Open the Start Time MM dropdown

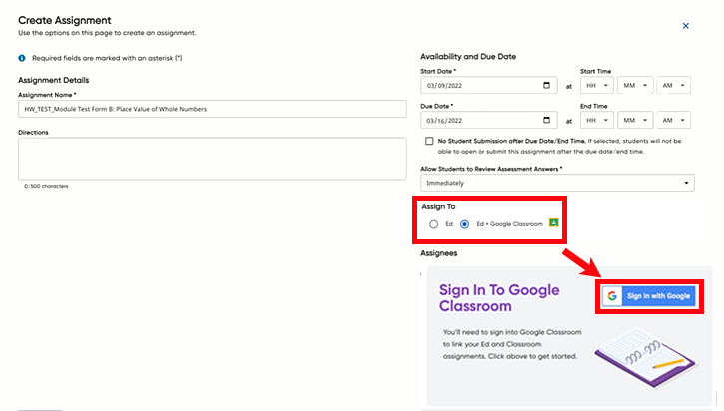(635, 86)
